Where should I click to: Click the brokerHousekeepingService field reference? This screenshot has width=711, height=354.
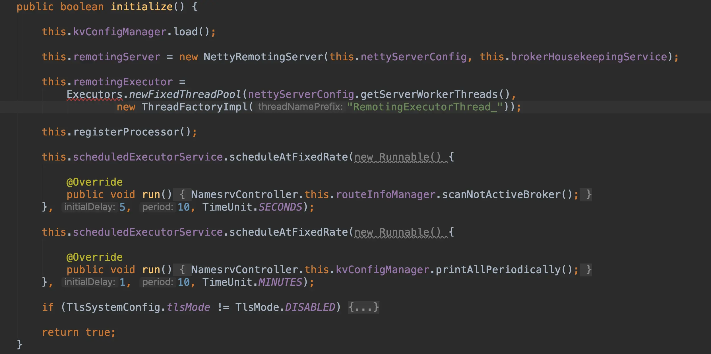[589, 57]
